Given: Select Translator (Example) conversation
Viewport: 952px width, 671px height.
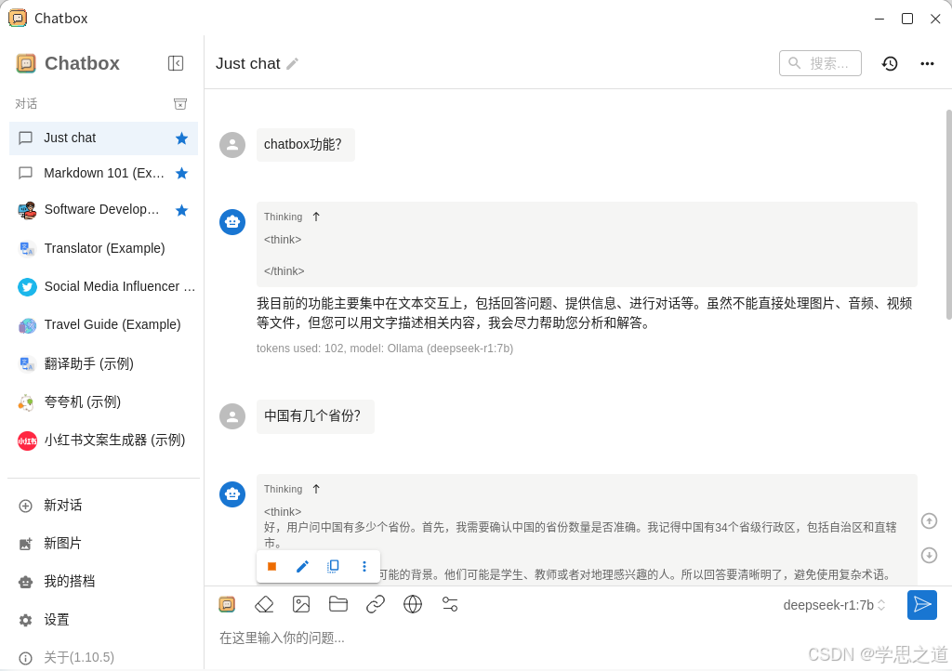Looking at the screenshot, I should pos(103,248).
